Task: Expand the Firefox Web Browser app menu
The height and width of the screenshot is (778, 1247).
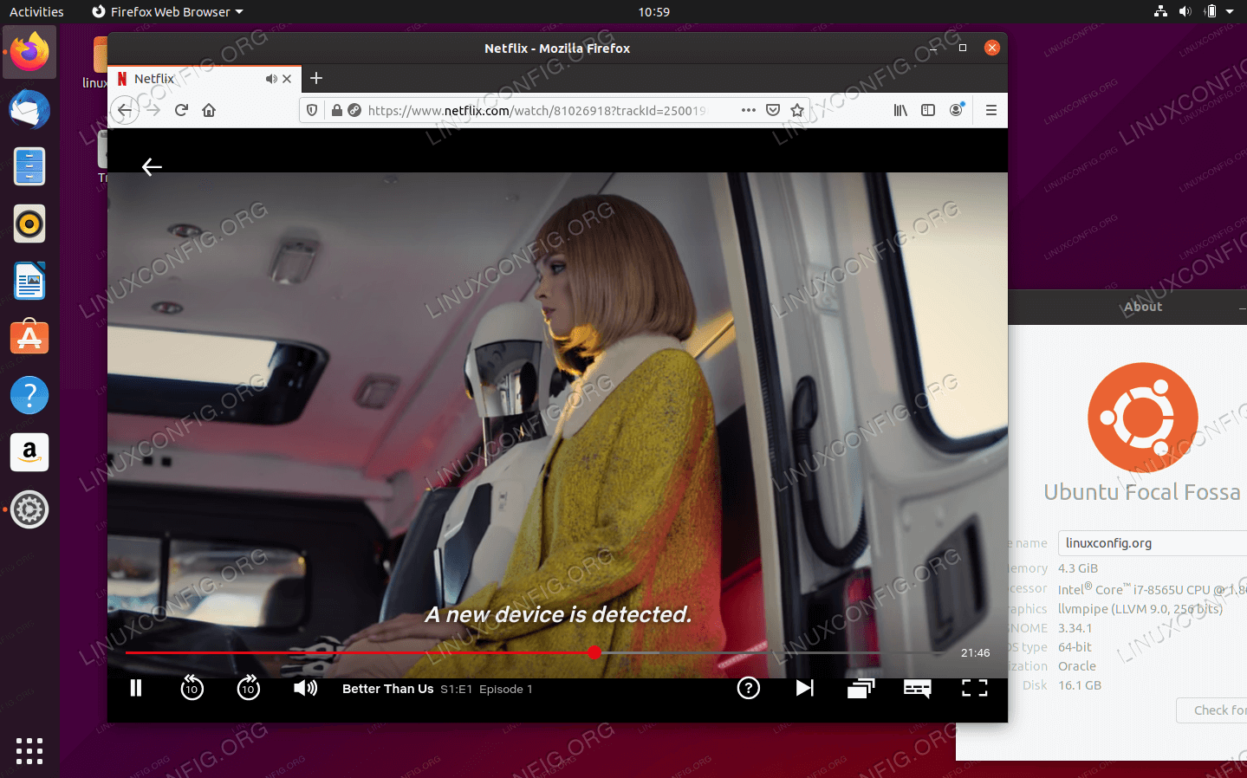Action: (x=168, y=12)
